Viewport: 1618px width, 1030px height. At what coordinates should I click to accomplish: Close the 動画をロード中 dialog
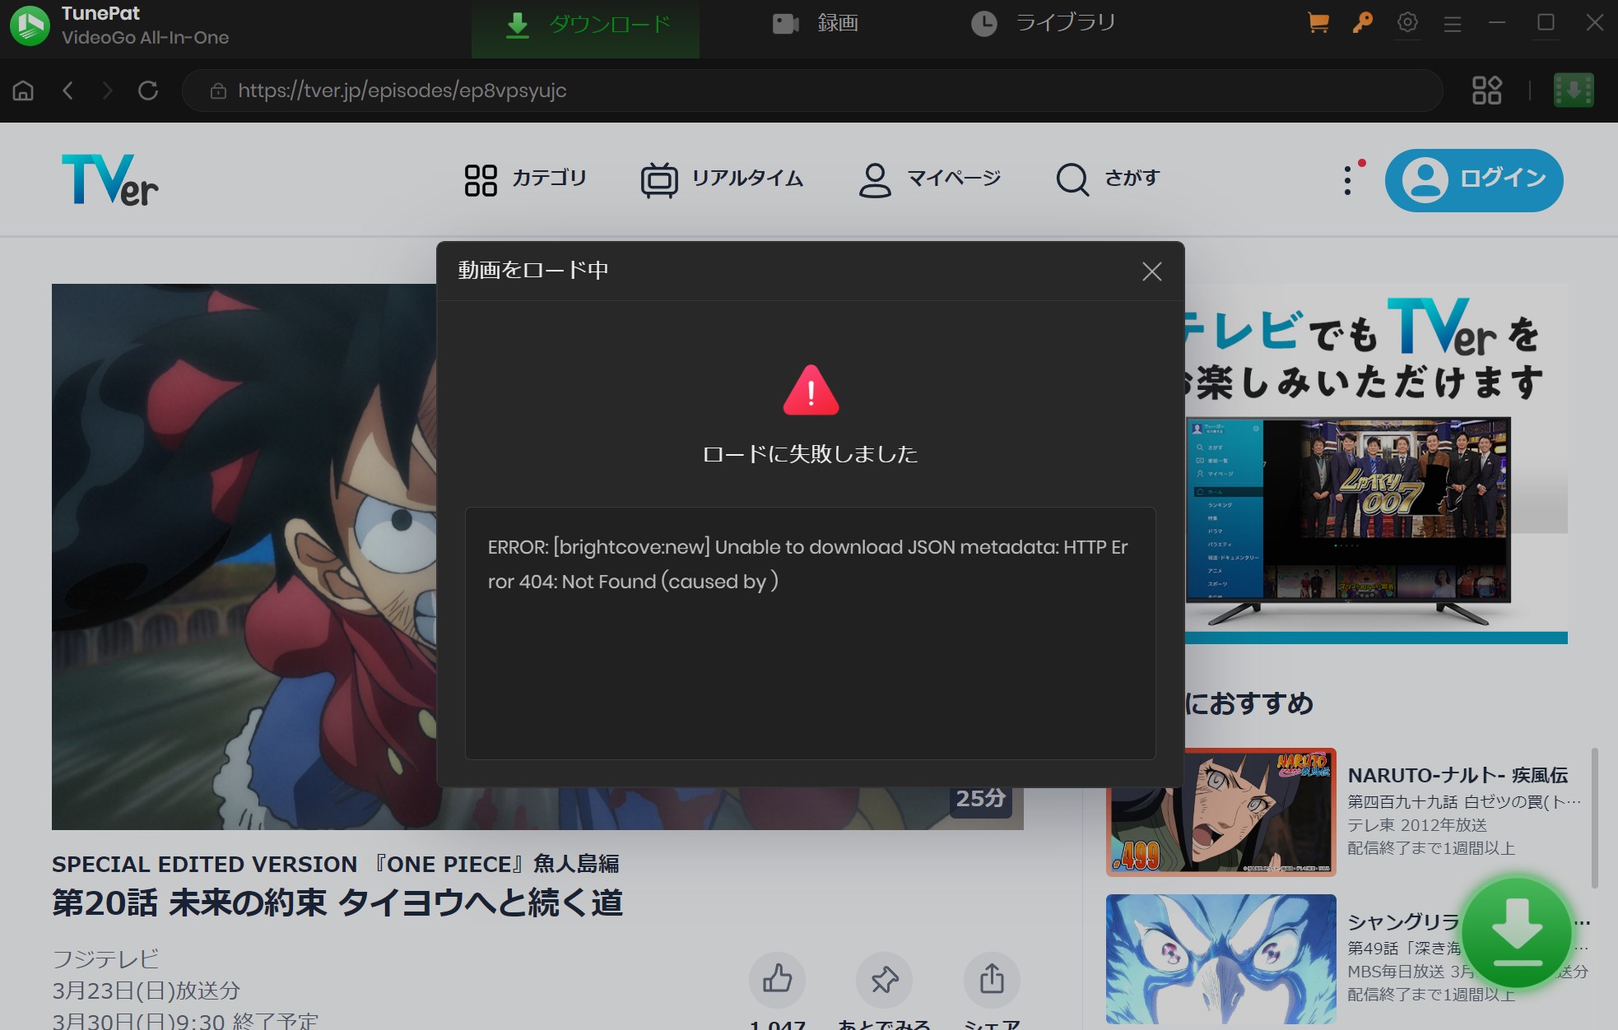1152,271
